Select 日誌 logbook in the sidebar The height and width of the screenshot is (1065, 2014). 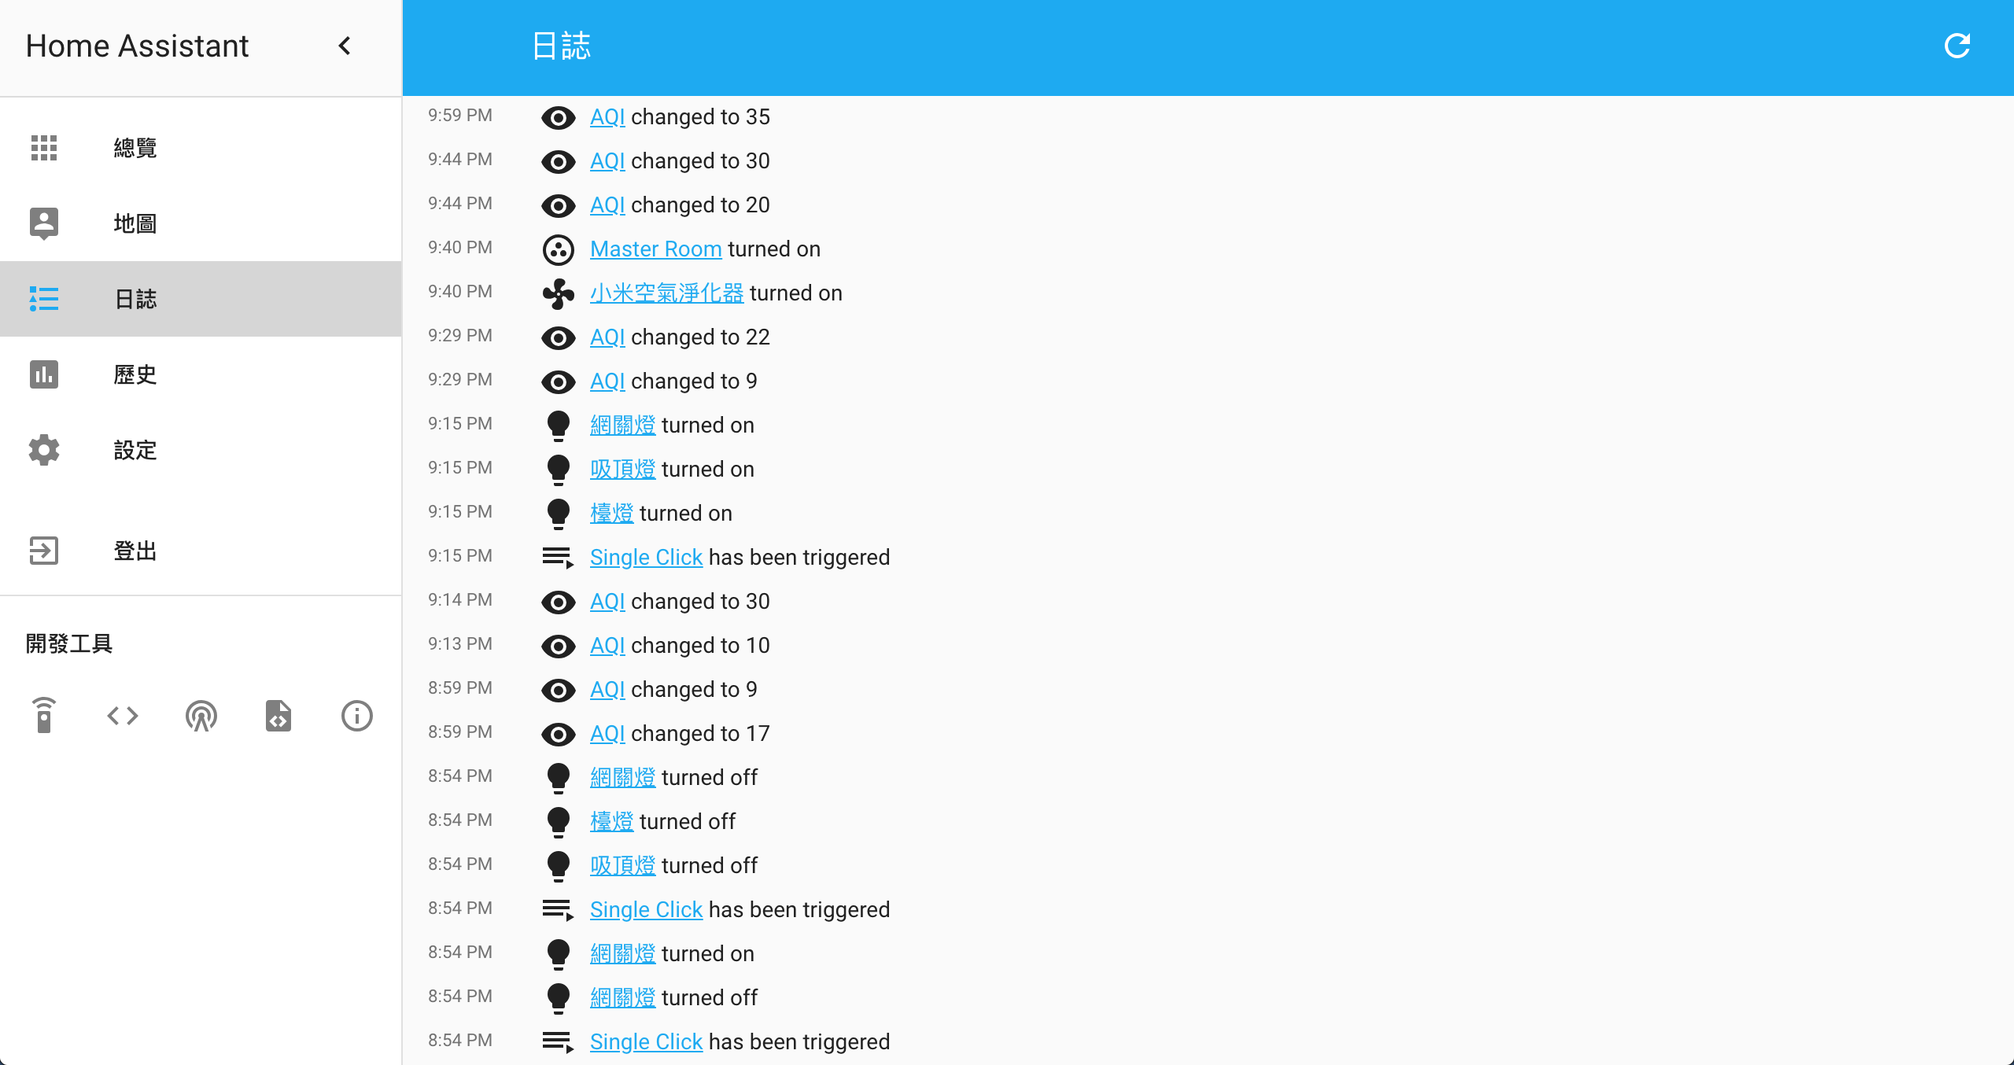[201, 299]
